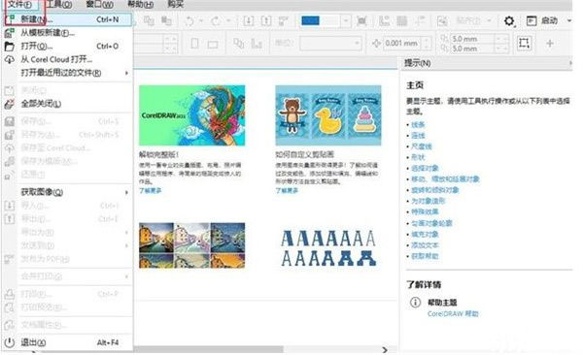Expand the 提示(N) panel header arrow
The image size is (583, 355).
570,63
